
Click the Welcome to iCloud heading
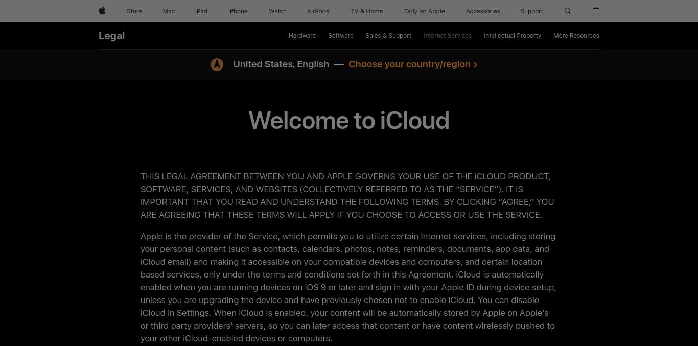(x=349, y=121)
